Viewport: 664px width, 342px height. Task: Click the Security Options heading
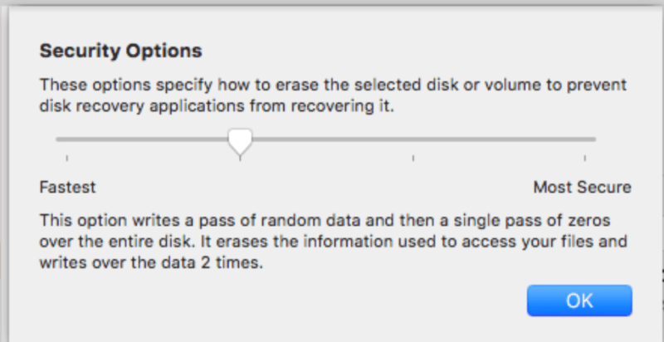[x=120, y=51]
